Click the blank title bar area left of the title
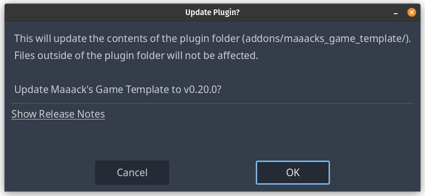Viewport: 425px width, 196px height. [x=95, y=12]
